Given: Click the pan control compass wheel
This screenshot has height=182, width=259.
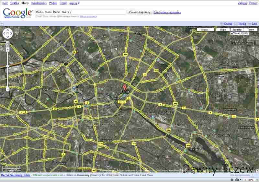Looking at the screenshot, I should coord(7,33).
